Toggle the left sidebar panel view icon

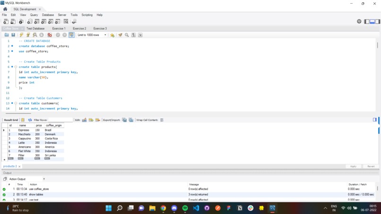pyautogui.click(x=367, y=22)
